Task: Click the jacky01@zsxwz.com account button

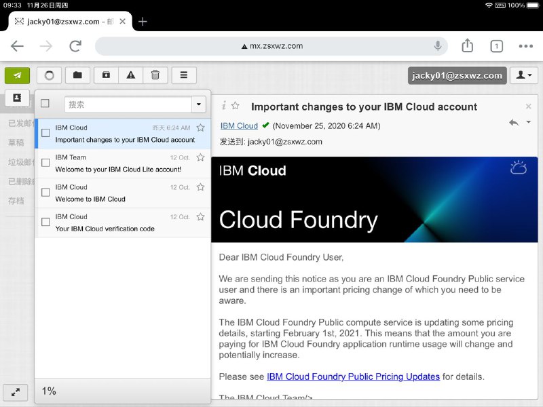Action: 457,75
